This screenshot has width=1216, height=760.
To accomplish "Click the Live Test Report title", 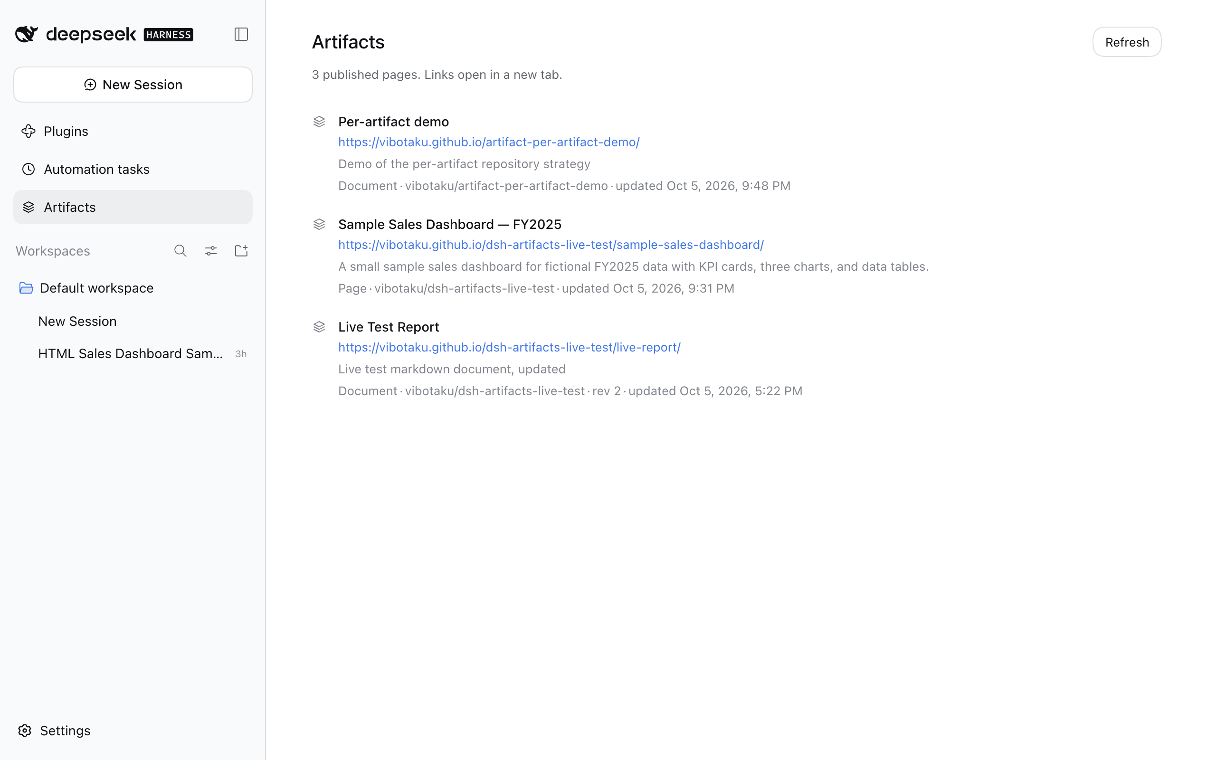I will (x=389, y=327).
